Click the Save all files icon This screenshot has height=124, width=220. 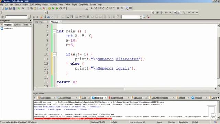point(14,8)
